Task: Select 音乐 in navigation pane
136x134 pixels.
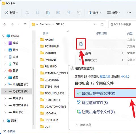Action: [x=16, y=71]
